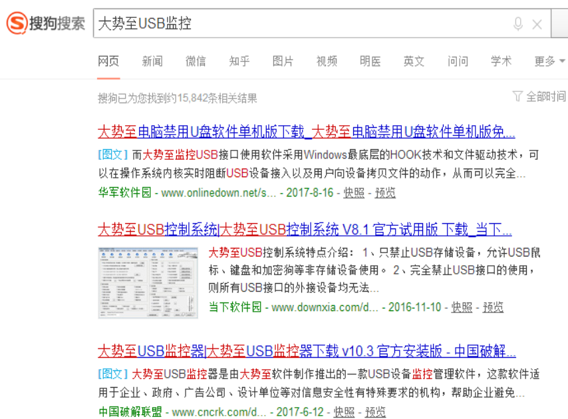Switch to the 知乎 tab
The image size is (568, 419).
239,61
